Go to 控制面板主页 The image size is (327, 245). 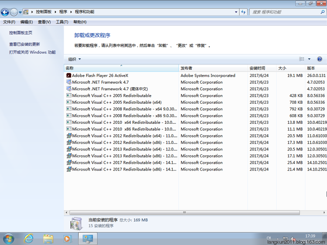click(20, 33)
